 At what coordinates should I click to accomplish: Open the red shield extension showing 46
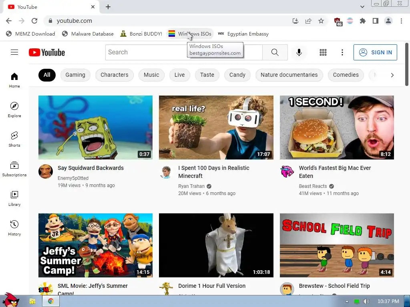coord(338,22)
